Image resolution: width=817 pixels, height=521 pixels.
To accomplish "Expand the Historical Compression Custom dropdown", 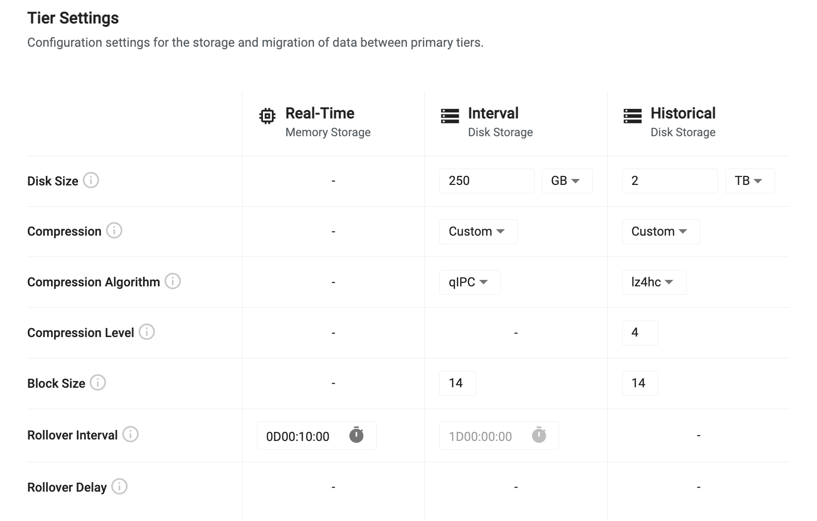I will (660, 232).
